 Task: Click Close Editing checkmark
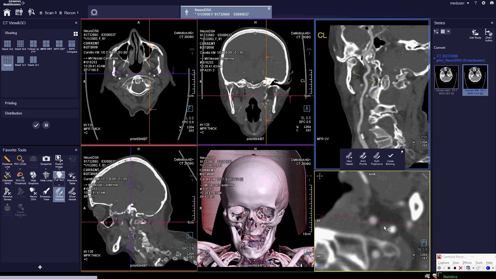click(x=390, y=159)
